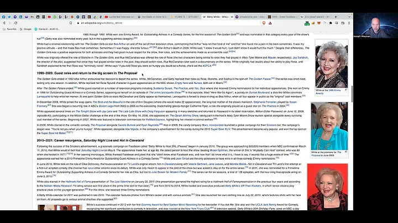
Task: Click the bookmark icon beside address bar
Action: pos(71,23)
